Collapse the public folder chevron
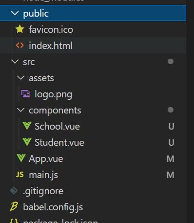Screen dimensions: 194x223 pyautogui.click(x=15, y=13)
